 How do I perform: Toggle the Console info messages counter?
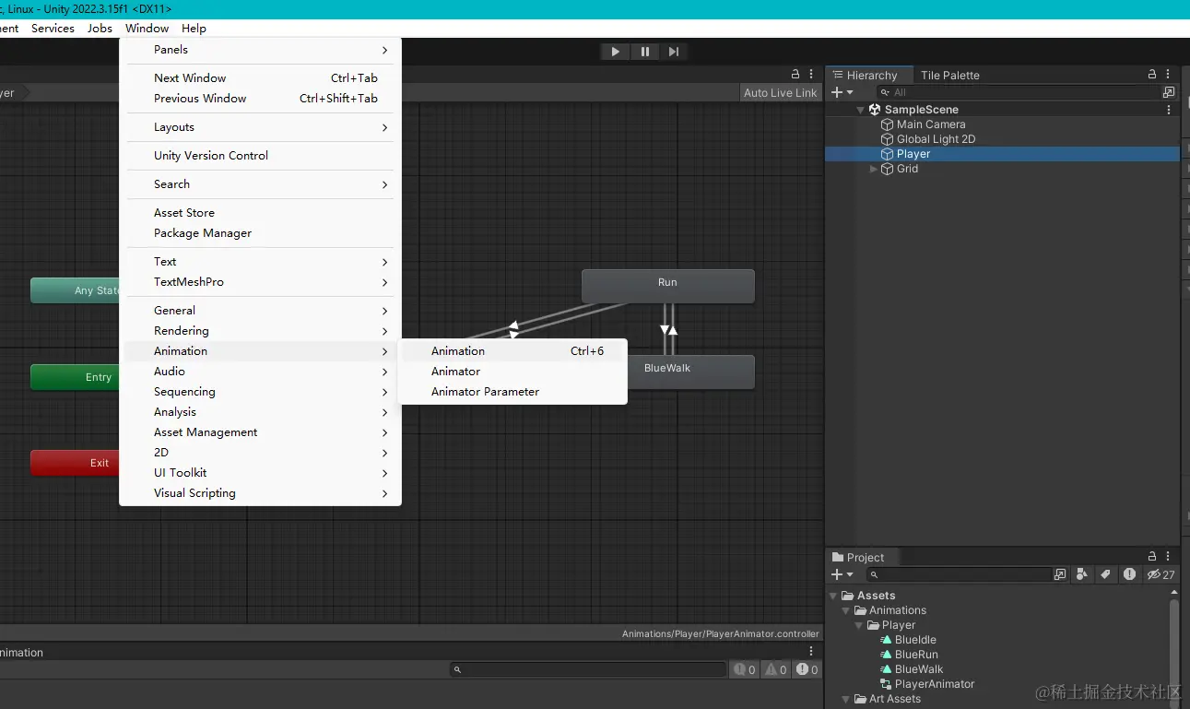[x=745, y=669]
